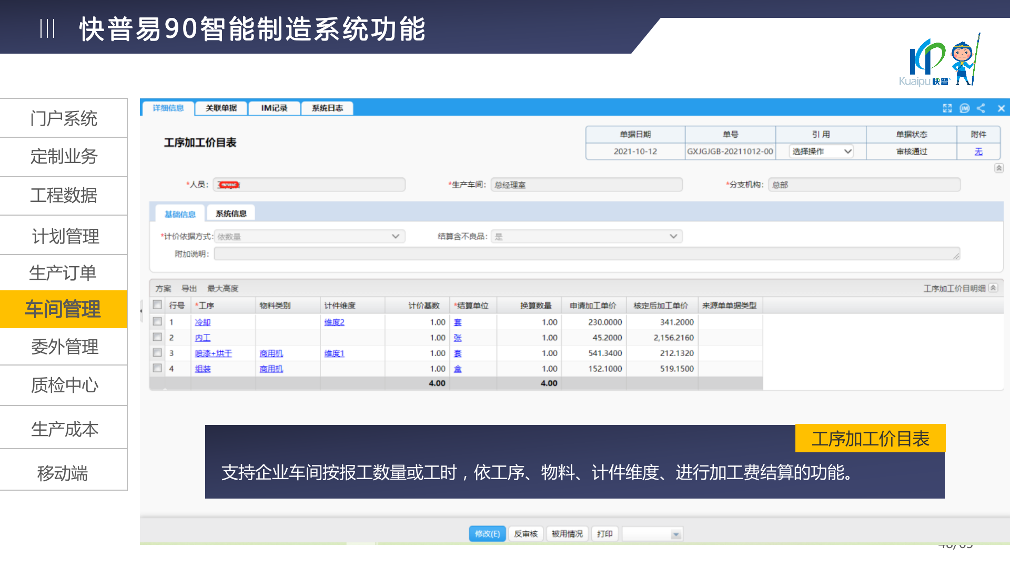Click the fullscreen expand icon

947,108
